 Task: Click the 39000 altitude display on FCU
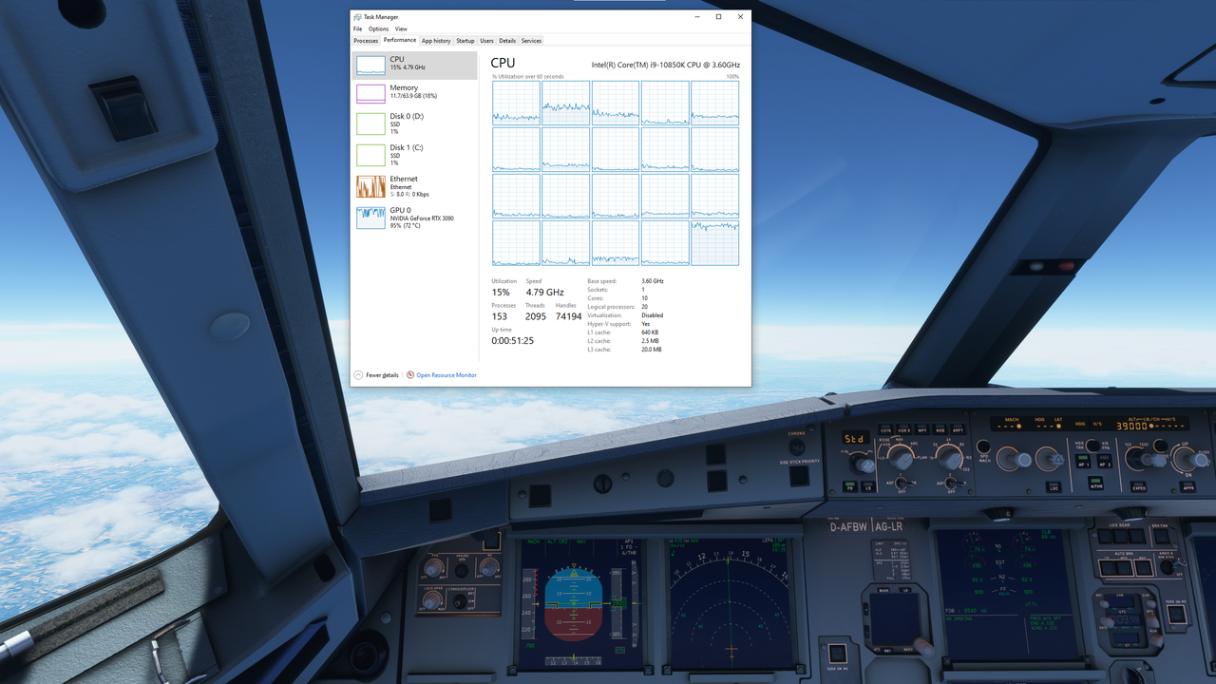(1131, 427)
